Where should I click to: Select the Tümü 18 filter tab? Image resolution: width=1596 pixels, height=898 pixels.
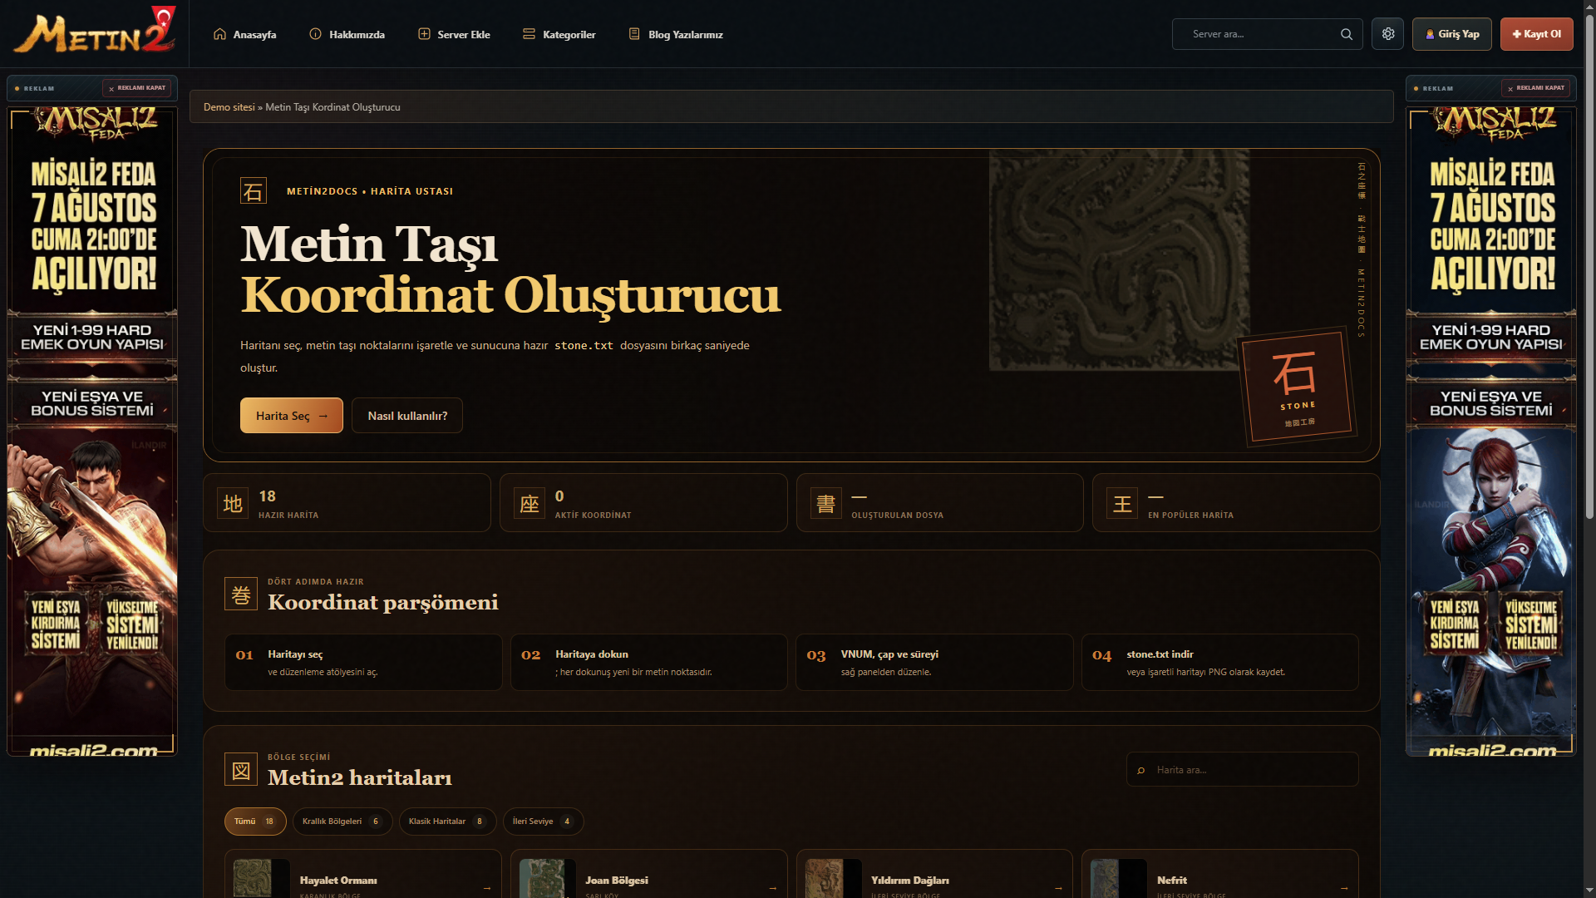(x=255, y=822)
